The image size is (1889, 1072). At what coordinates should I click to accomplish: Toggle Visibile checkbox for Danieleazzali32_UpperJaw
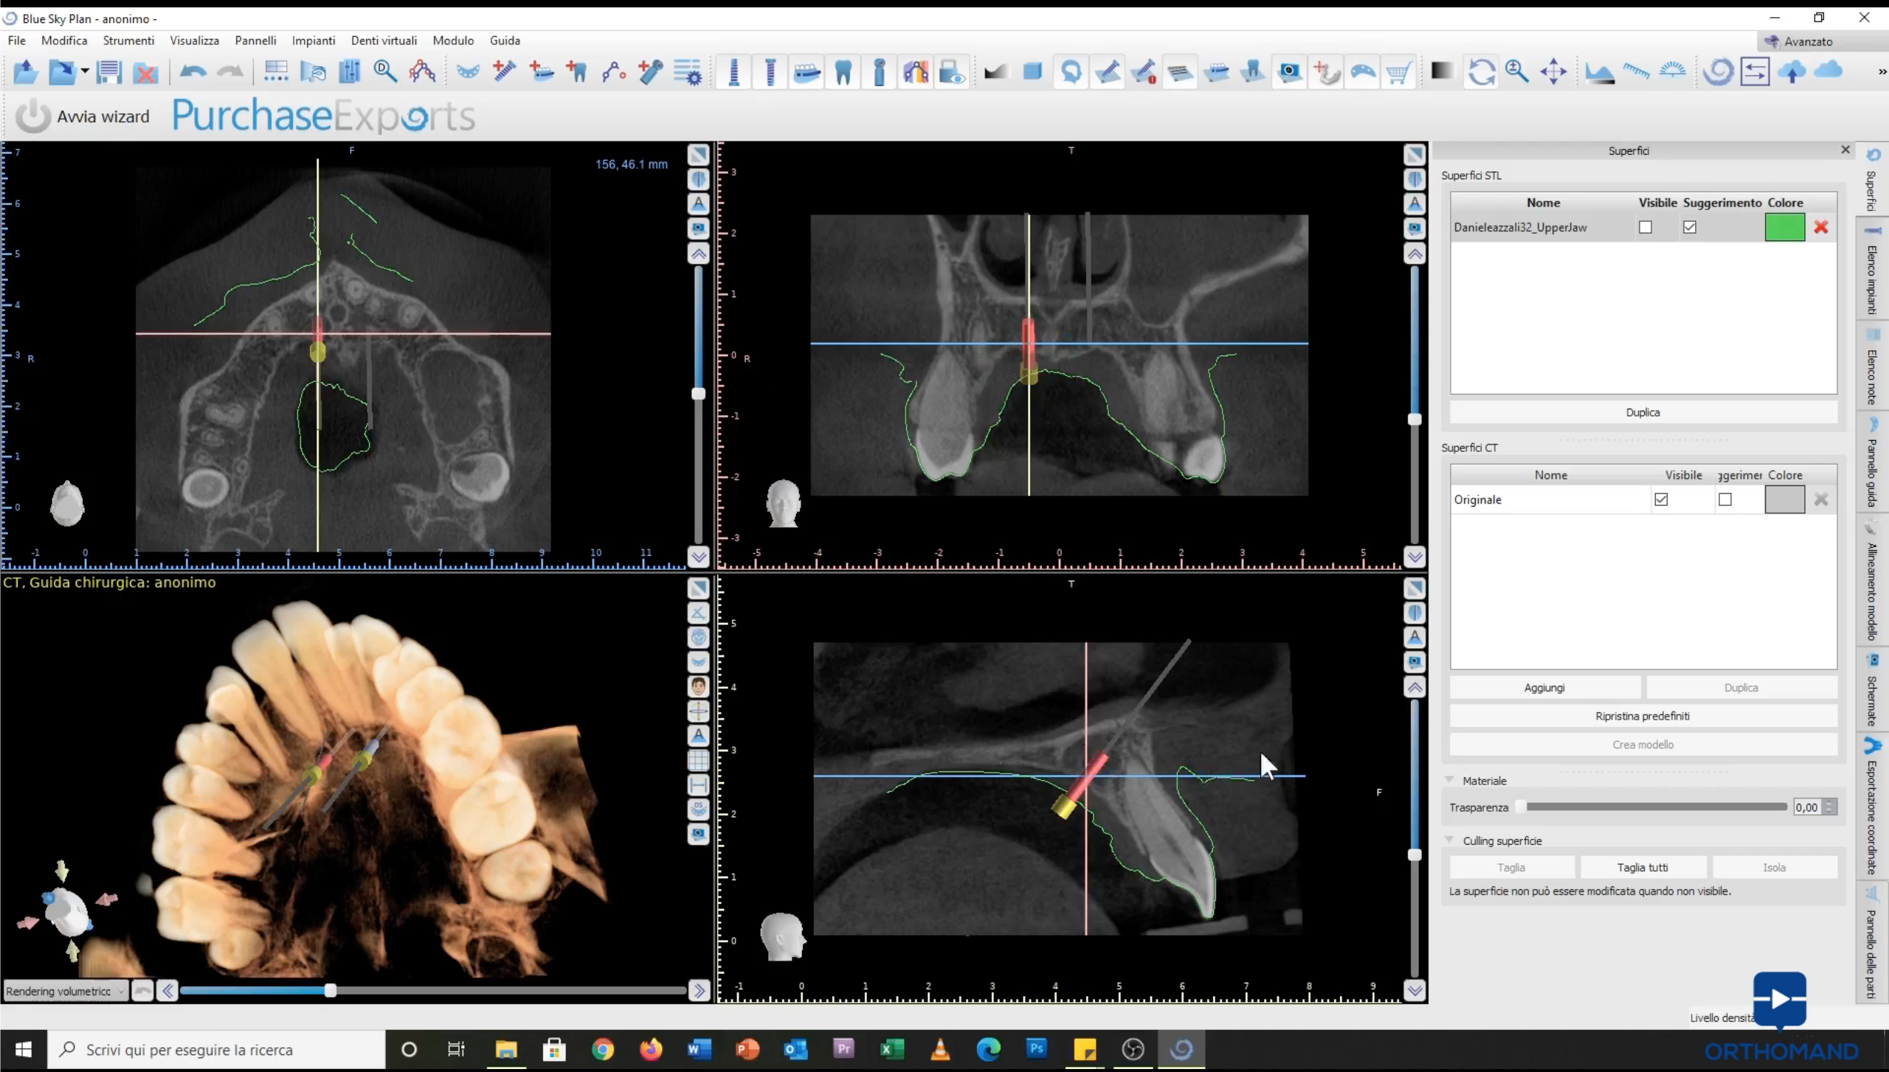1645,227
